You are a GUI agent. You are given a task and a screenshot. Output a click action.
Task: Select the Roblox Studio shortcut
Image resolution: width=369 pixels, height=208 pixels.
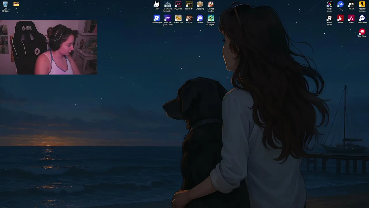330,20
